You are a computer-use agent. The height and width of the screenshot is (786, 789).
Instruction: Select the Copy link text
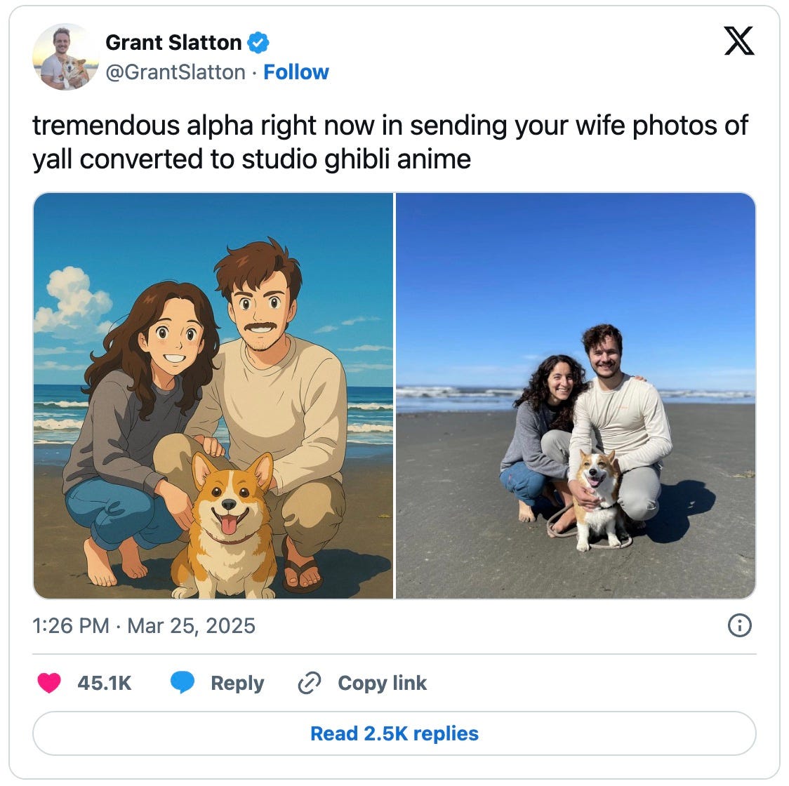tap(382, 683)
